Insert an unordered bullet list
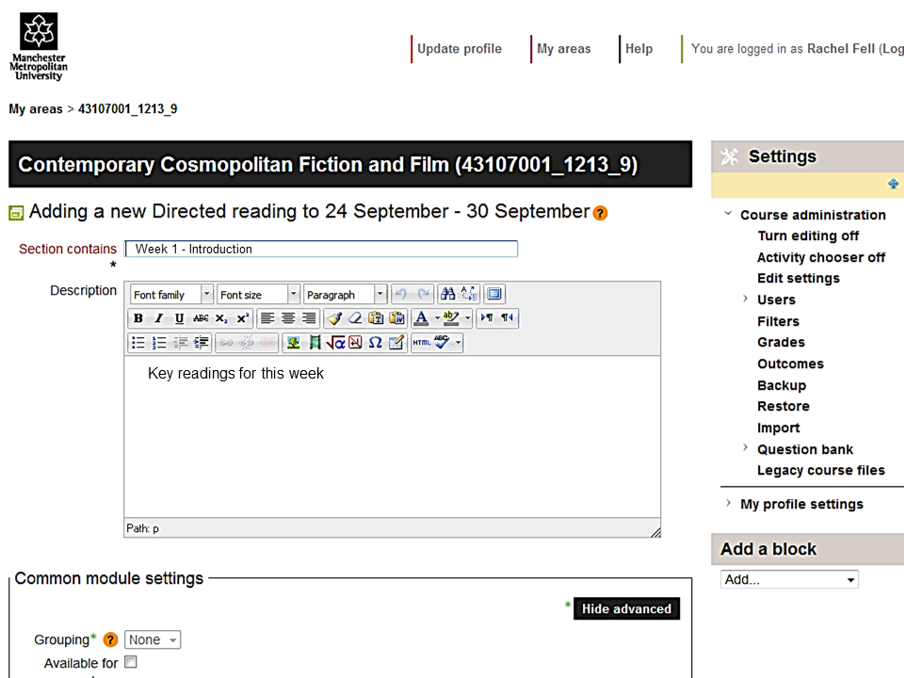This screenshot has width=904, height=678. click(138, 343)
